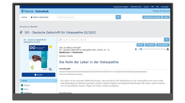Jump to Osteopathische Dysfunktionen link
This screenshot has height=103, width=185.
(x=92, y=72)
